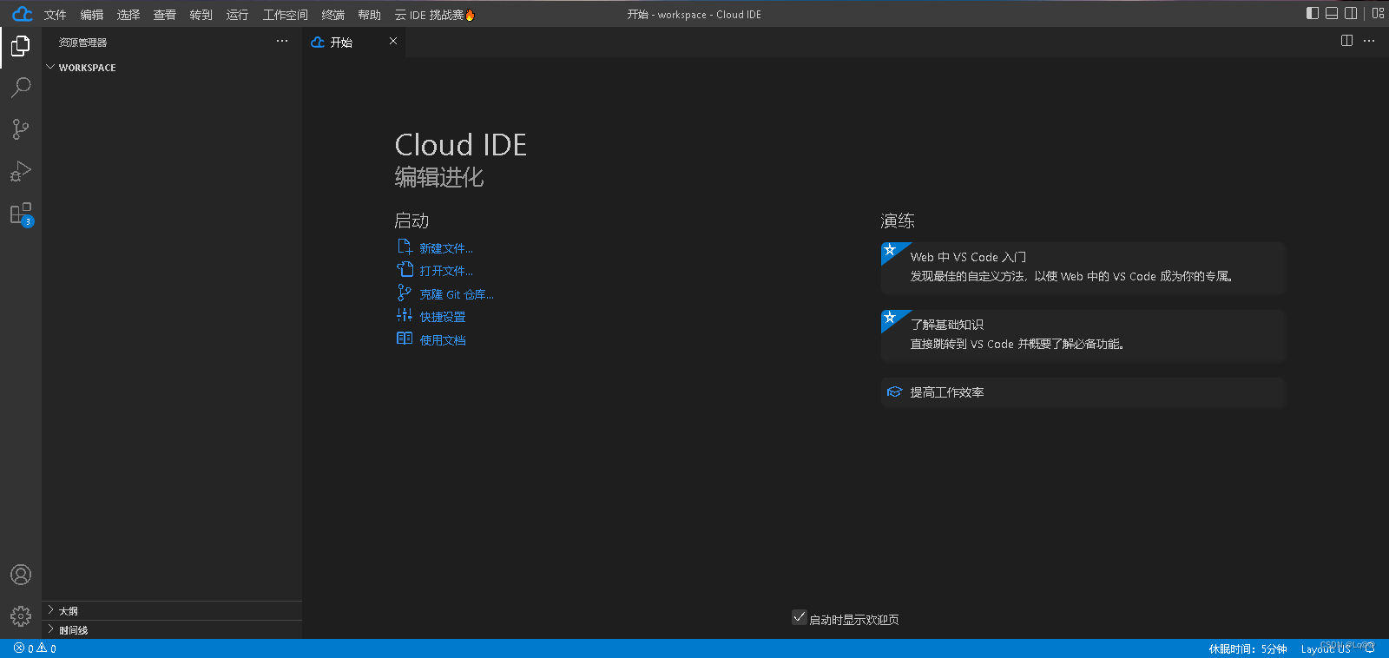
Task: Split the editor to the right
Action: (x=1346, y=41)
